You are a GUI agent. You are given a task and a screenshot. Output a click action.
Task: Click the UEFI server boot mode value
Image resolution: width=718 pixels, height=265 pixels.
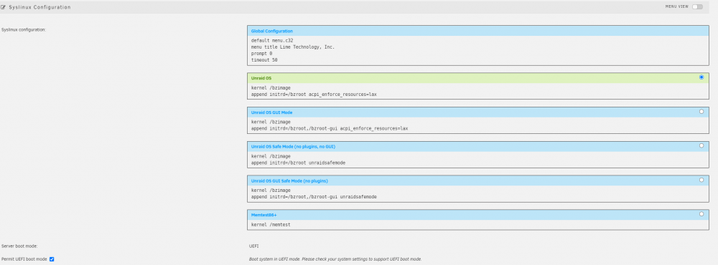254,246
